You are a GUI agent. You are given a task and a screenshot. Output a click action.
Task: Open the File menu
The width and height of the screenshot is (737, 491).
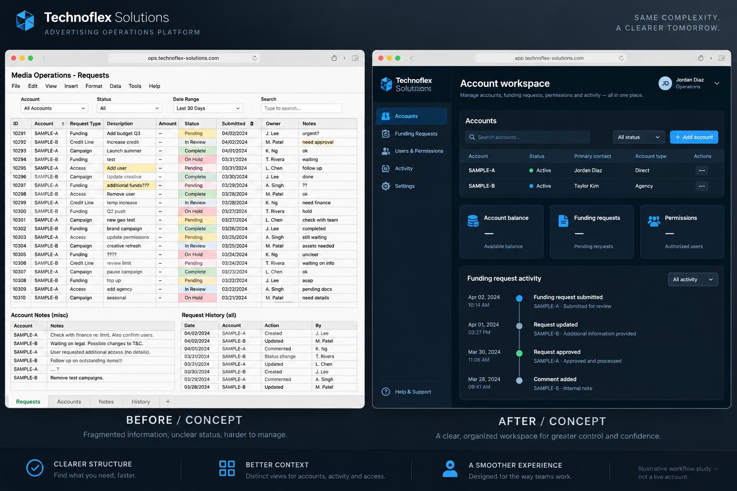16,86
